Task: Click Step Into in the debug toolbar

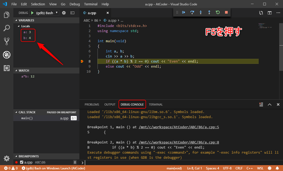Action: pyautogui.click(x=200, y=12)
